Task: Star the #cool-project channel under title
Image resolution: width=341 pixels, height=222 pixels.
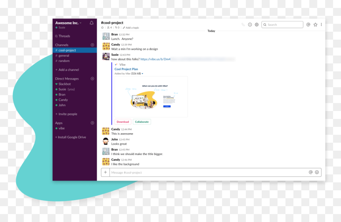Action: [102, 28]
